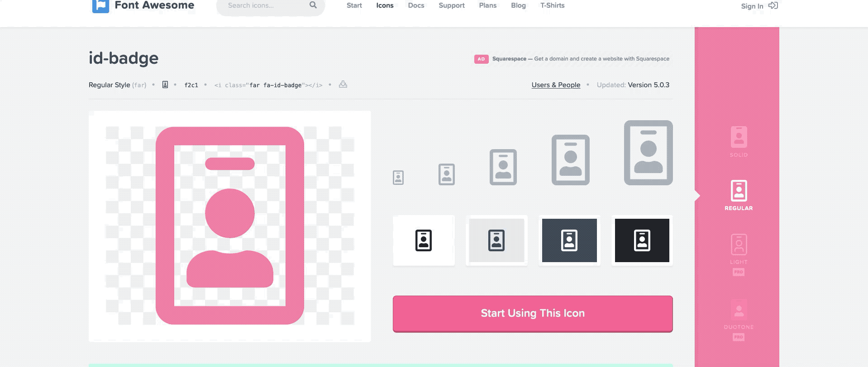The width and height of the screenshot is (868, 367).
Task: Click the largest gray id-badge preview
Action: [x=648, y=153]
